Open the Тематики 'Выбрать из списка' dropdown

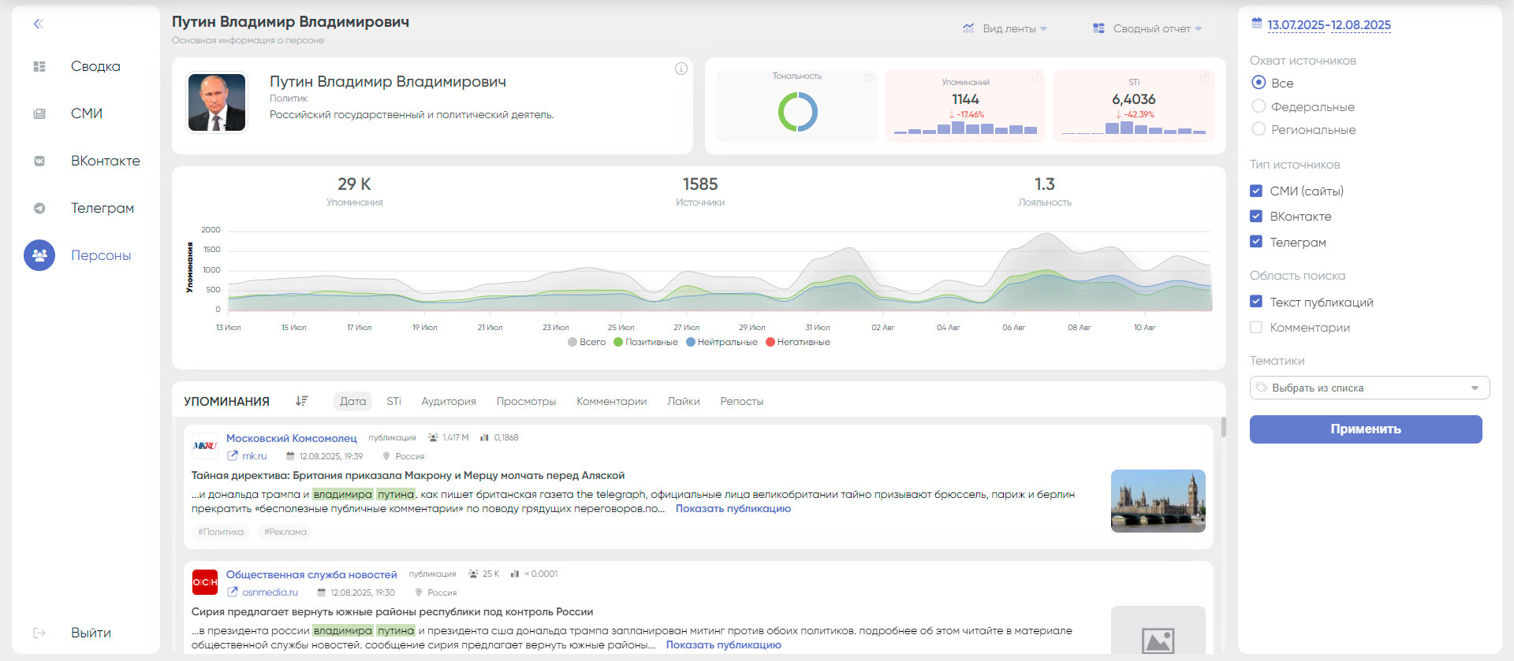1369,388
